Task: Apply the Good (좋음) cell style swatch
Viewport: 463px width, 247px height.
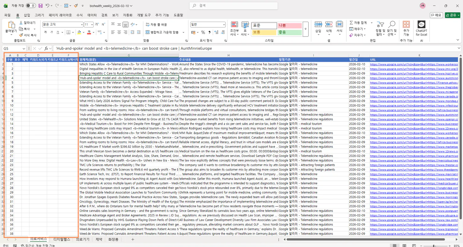Action: (x=290, y=32)
